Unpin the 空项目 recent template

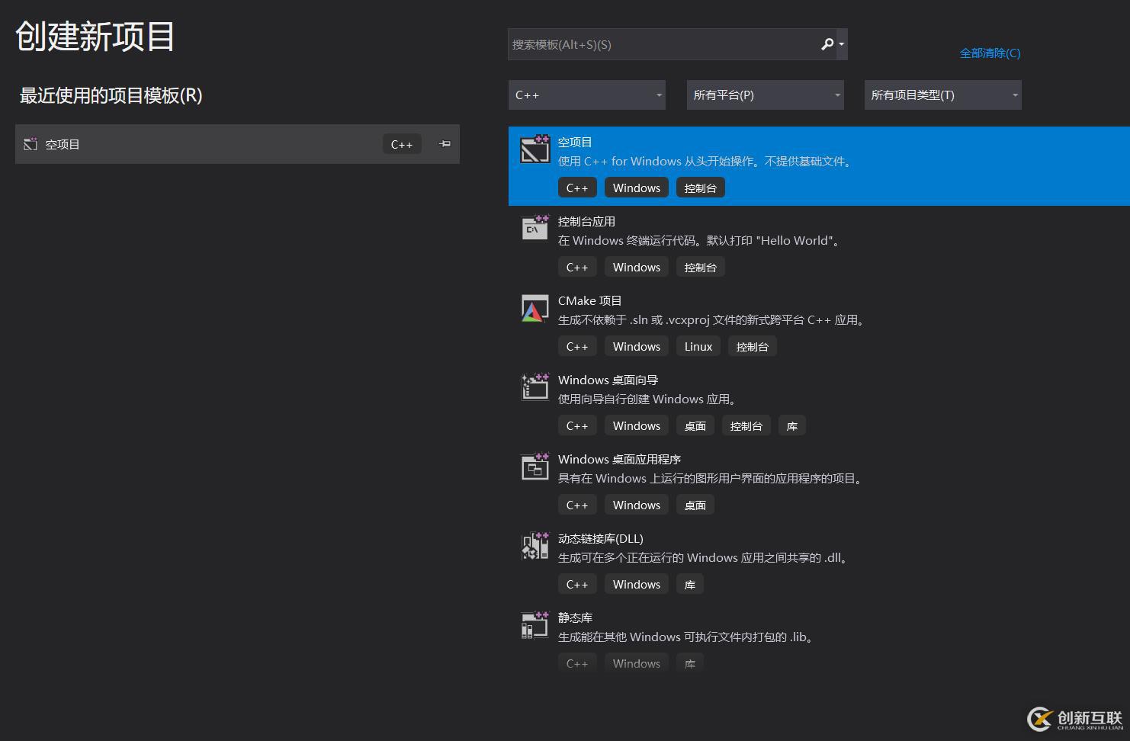(444, 143)
